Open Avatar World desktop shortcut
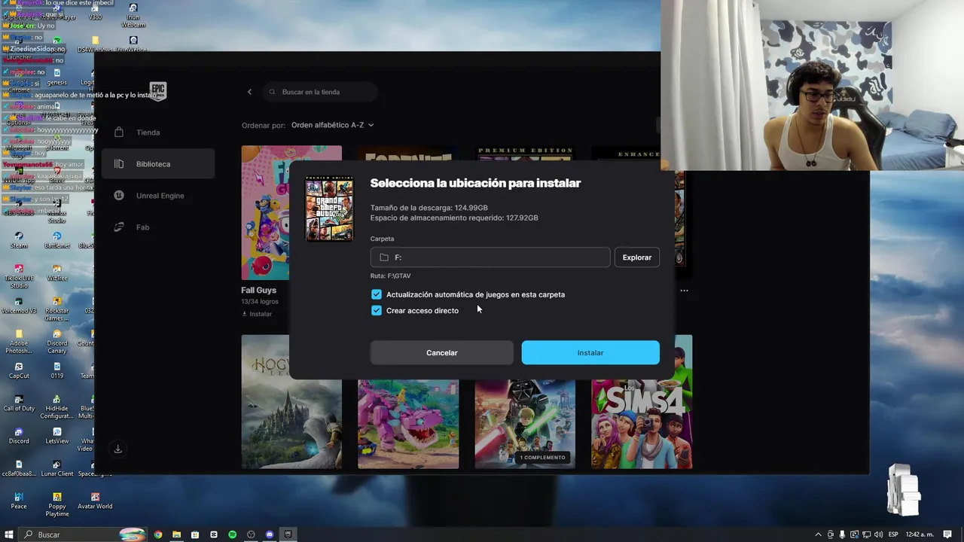This screenshot has height=542, width=964. tap(95, 501)
